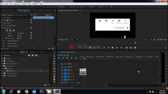
Task: Expand Video Transitions folder
Action: [2, 73]
